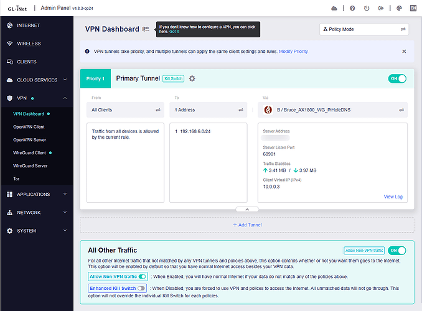Click the EN language icon
This screenshot has height=311, width=422.
click(x=413, y=9)
